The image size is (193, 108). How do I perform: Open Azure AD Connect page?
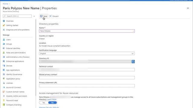click(13, 87)
